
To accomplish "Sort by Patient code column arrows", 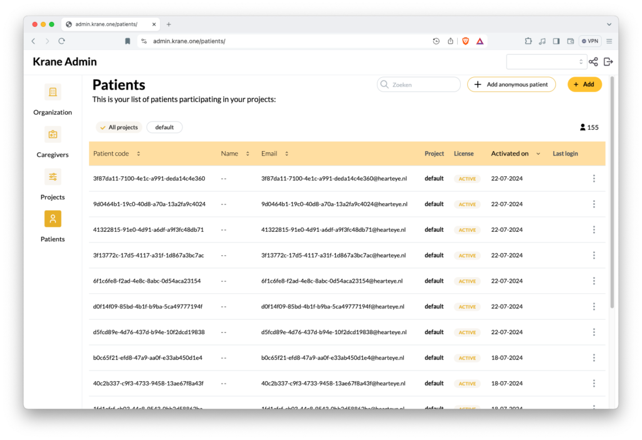I will [139, 154].
